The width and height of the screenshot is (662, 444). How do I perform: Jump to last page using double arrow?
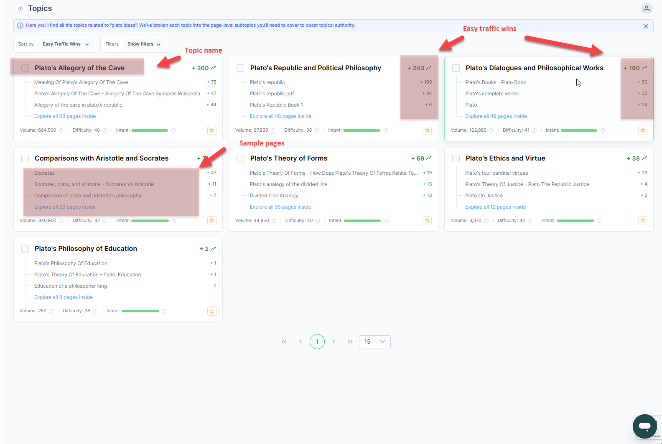[350, 342]
